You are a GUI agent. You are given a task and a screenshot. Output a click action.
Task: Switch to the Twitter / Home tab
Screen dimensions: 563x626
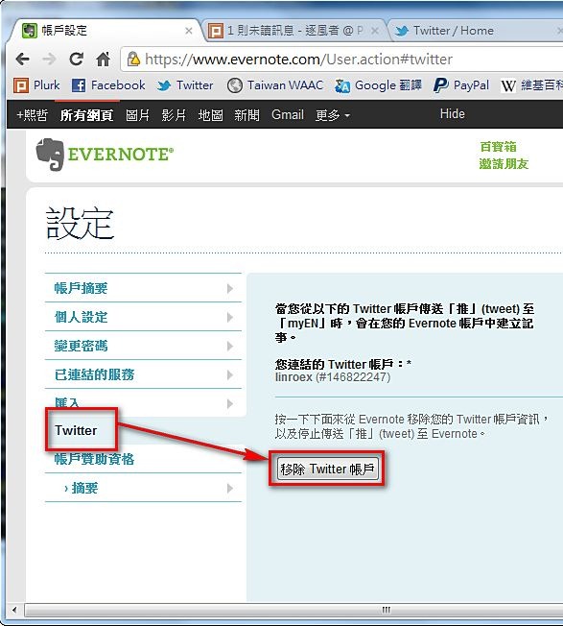[x=477, y=31]
